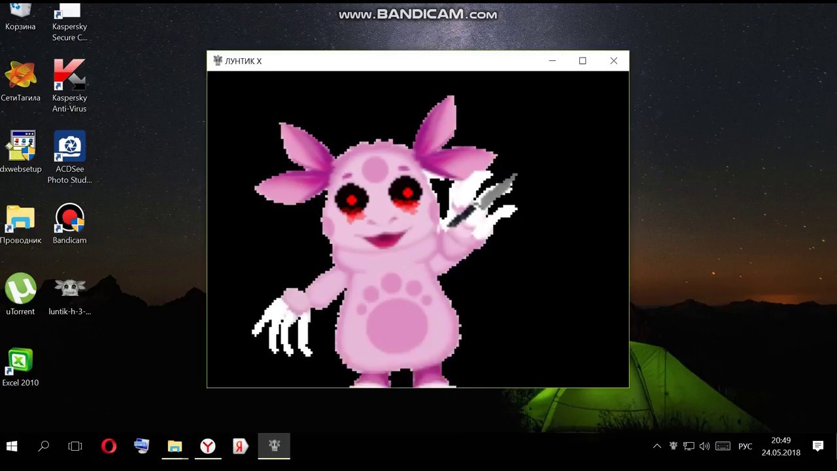Viewport: 837px width, 471px height.
Task: Switch input language via РУС indicator
Action: (745, 446)
